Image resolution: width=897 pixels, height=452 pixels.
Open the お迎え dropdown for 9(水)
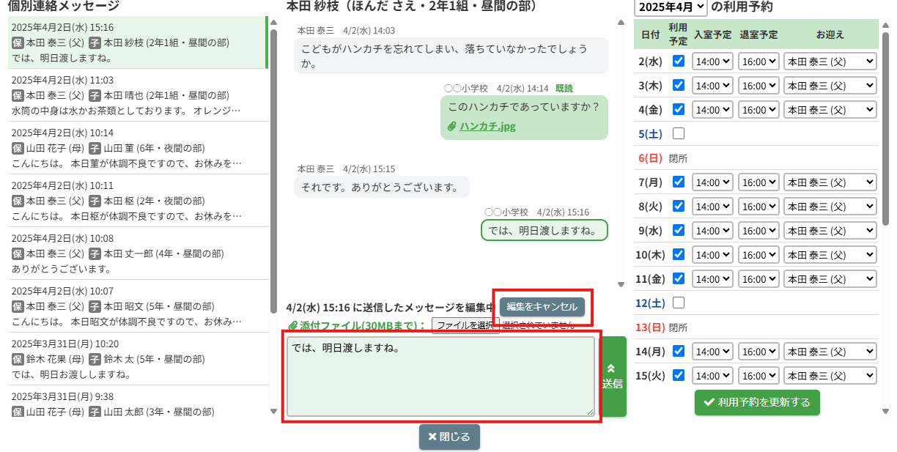coord(830,231)
